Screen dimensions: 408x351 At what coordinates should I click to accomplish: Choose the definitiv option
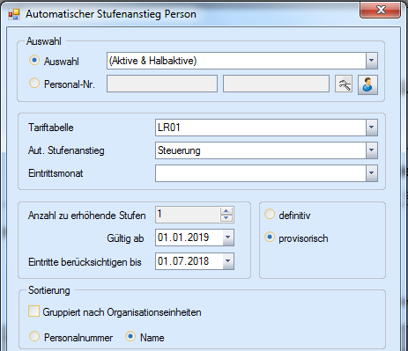pos(270,215)
